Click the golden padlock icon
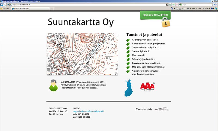 pyautogui.click(x=166, y=22)
